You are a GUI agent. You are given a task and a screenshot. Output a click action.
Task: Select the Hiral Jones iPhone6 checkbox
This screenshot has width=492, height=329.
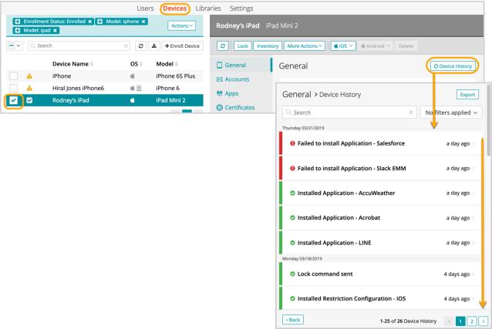(14, 89)
